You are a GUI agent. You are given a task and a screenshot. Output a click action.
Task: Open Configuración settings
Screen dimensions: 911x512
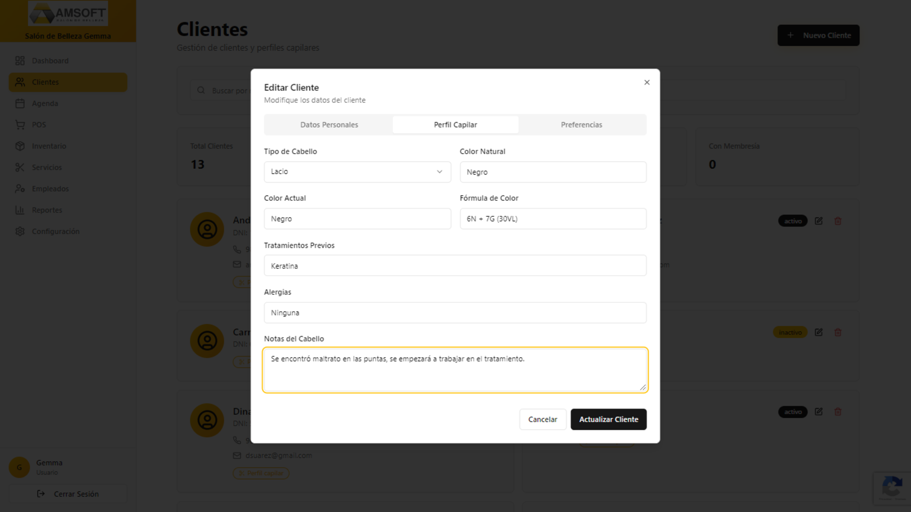coord(56,231)
